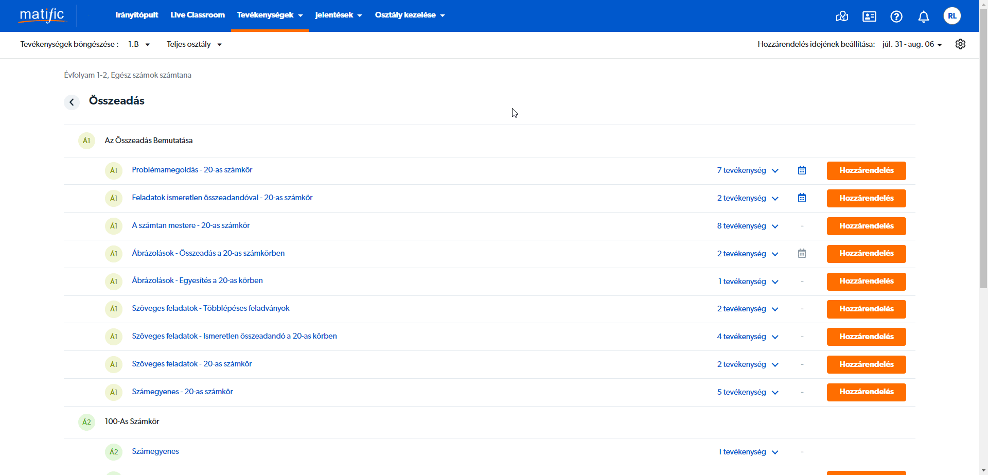Image resolution: width=988 pixels, height=475 pixels.
Task: Open Szöveges feladatok - Többlépéses feladványok link
Action: [x=210, y=308]
